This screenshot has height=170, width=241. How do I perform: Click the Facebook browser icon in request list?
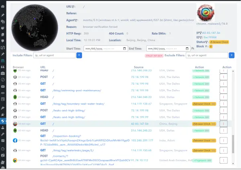pos(15,141)
